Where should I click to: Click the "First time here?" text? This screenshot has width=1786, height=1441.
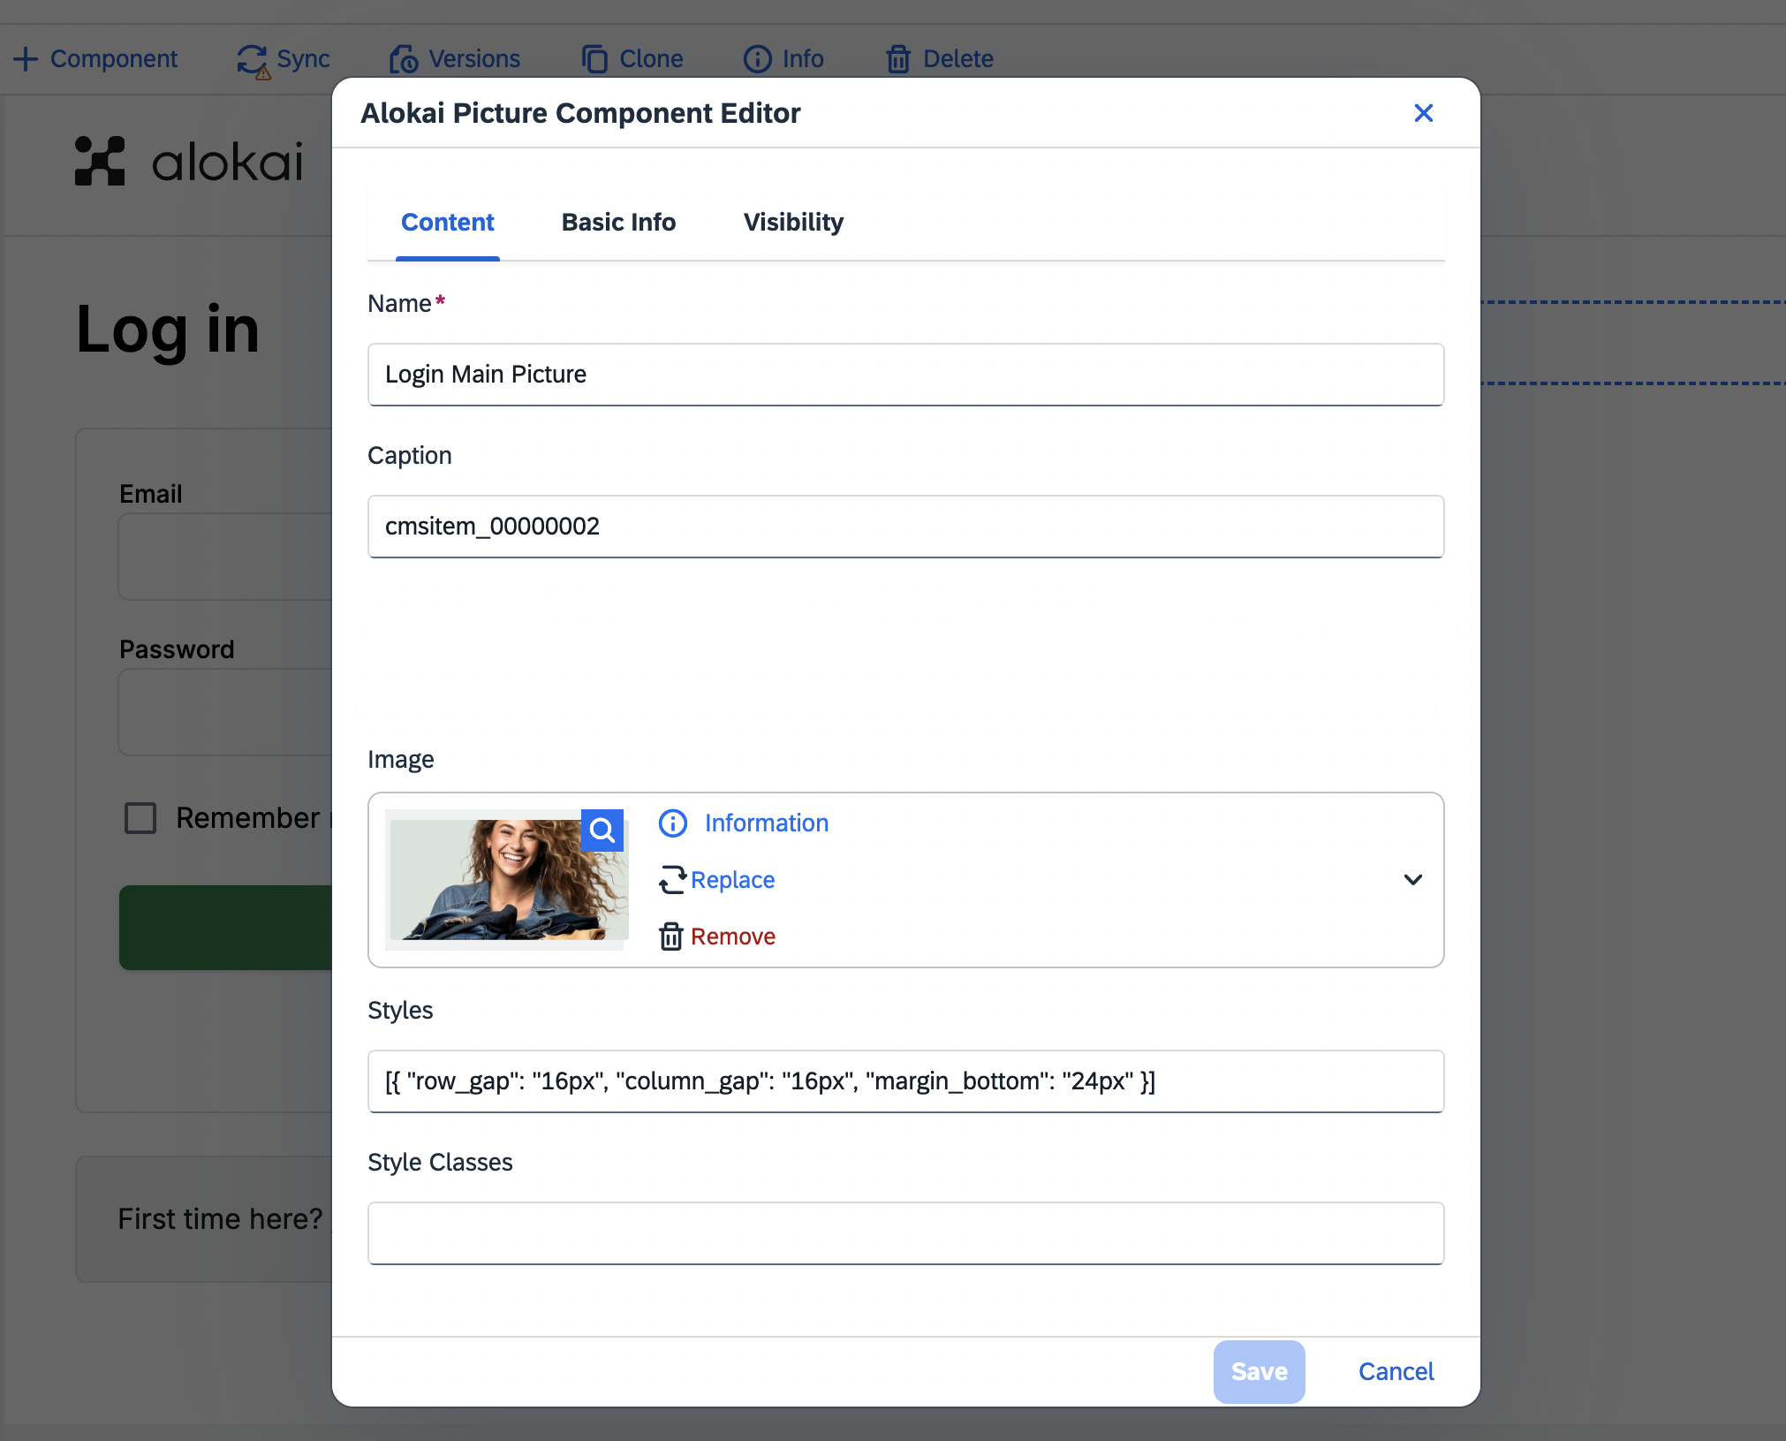[x=220, y=1219]
